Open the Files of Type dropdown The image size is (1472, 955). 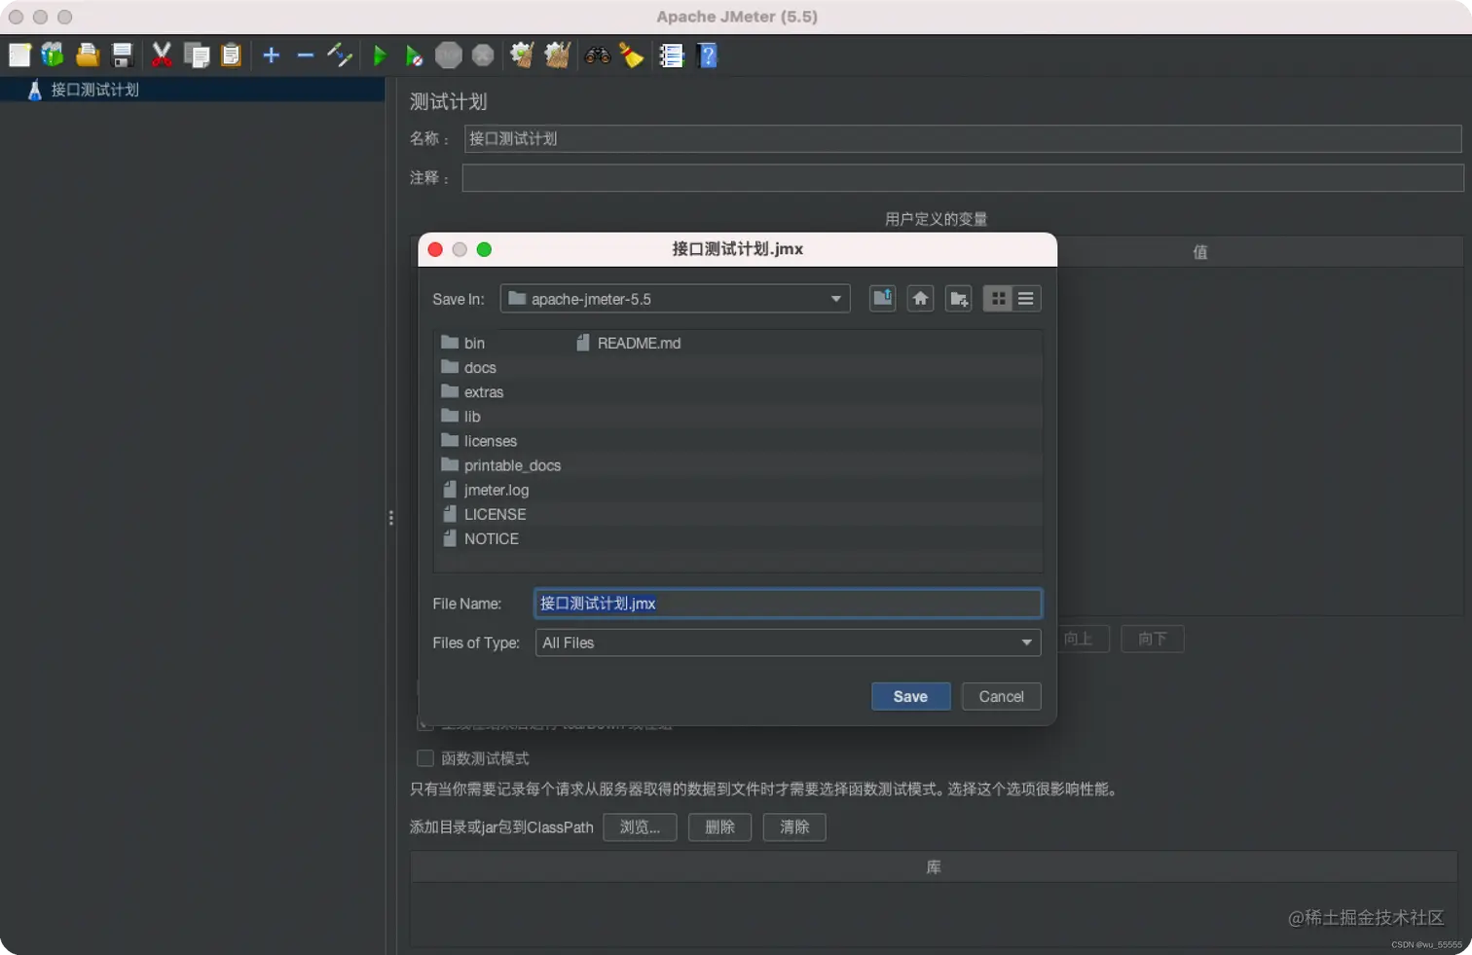[x=788, y=643]
